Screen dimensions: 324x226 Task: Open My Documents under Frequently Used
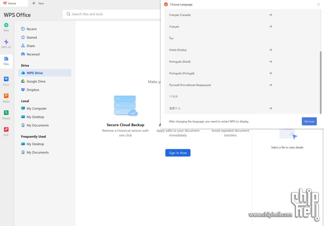point(35,153)
